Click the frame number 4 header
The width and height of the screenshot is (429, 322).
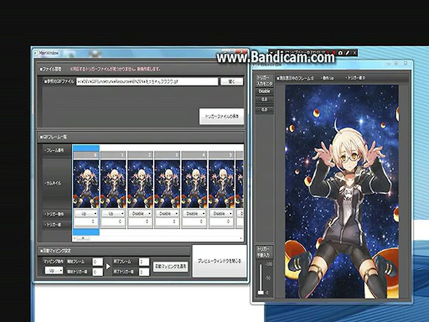(194, 155)
